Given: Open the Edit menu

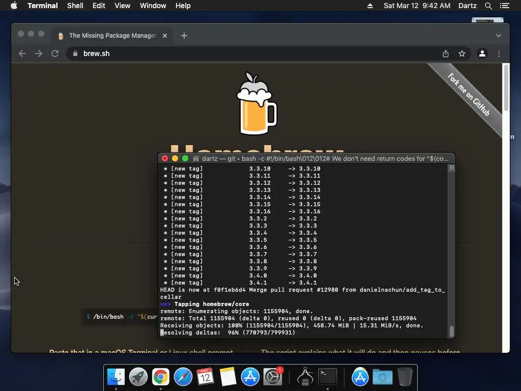Looking at the screenshot, I should click(99, 6).
